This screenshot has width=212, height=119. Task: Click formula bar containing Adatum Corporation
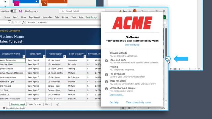pos(64,22)
